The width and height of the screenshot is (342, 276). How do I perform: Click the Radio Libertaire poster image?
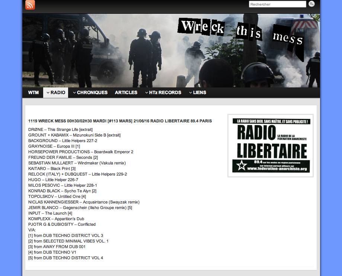[271, 146]
